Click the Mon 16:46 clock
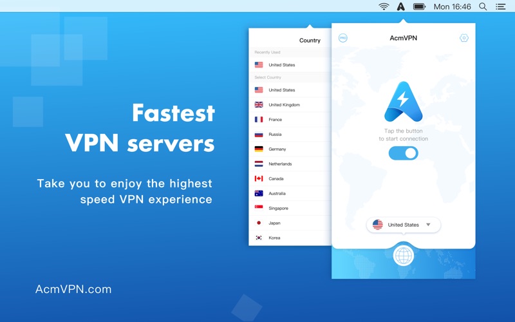This screenshot has height=322, width=515. point(453,6)
